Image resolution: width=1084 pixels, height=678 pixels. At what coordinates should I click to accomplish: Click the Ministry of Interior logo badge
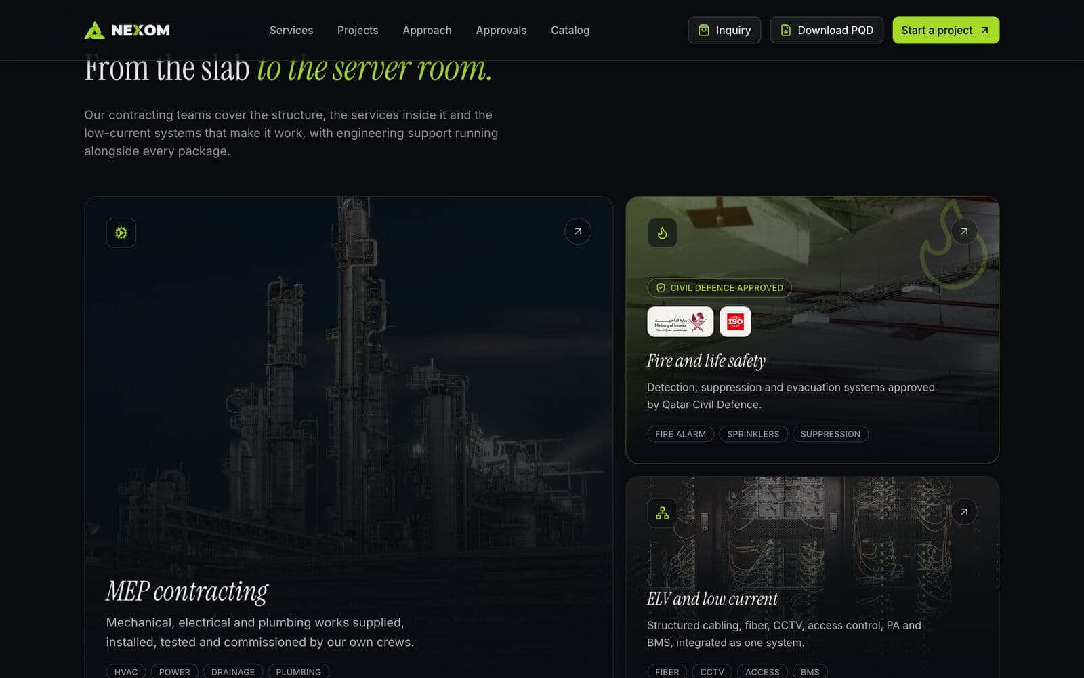coord(680,321)
